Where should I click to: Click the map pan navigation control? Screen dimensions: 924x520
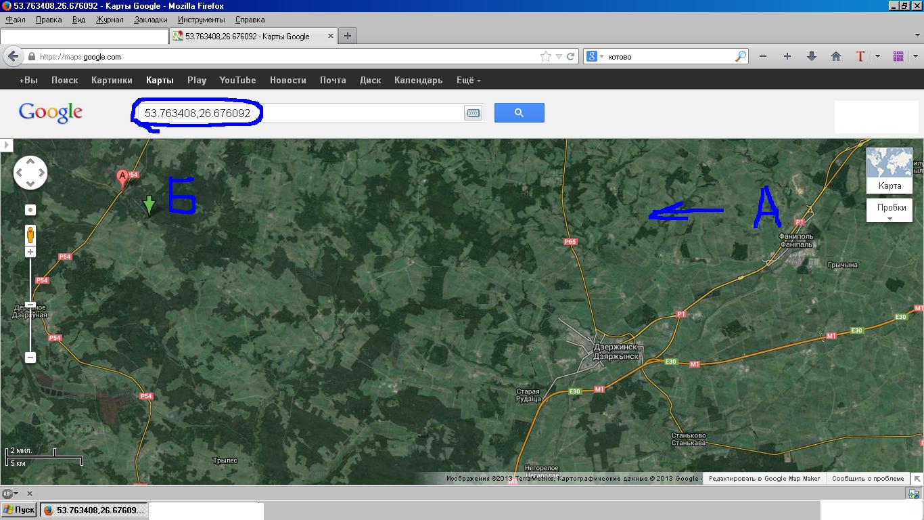30,173
